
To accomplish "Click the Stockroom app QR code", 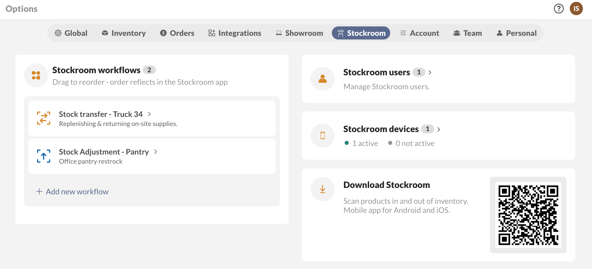I will point(528,215).
